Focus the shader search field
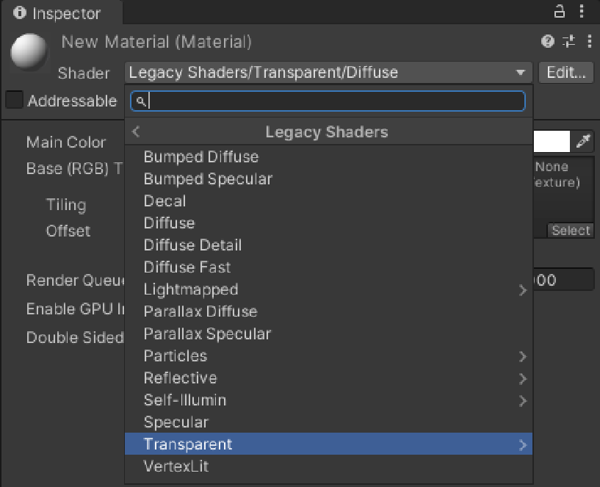 click(x=328, y=101)
